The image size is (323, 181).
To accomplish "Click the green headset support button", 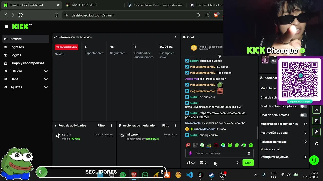I will 314,160.
